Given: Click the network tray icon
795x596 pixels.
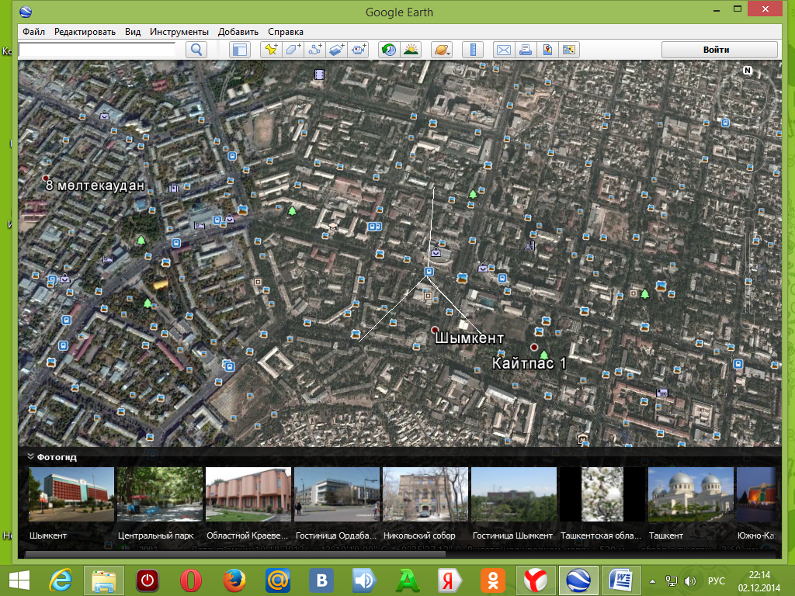Looking at the screenshot, I should pos(671,580).
